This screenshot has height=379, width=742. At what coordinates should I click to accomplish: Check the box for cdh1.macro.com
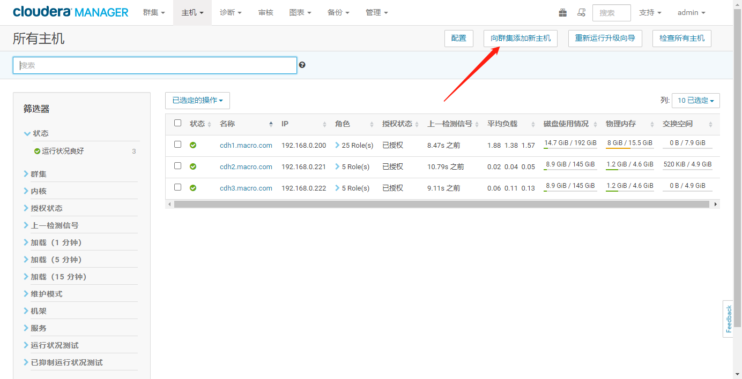pos(178,145)
